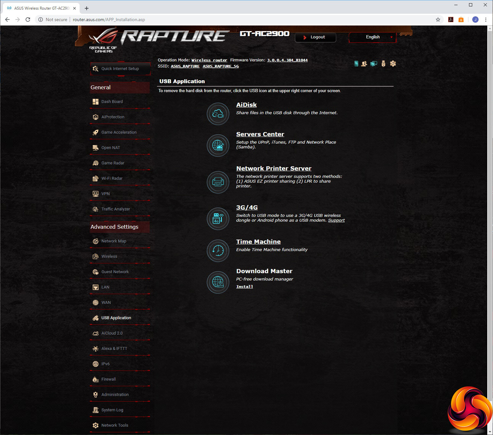
Task: Open the Time Machine link
Action: (x=258, y=242)
